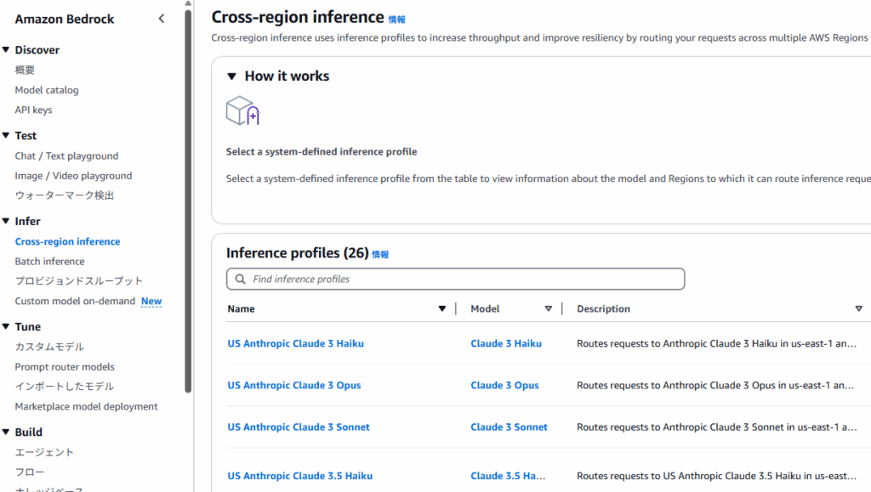This screenshot has width=871, height=492.
Task: Open エージェント page
Action: (x=44, y=452)
